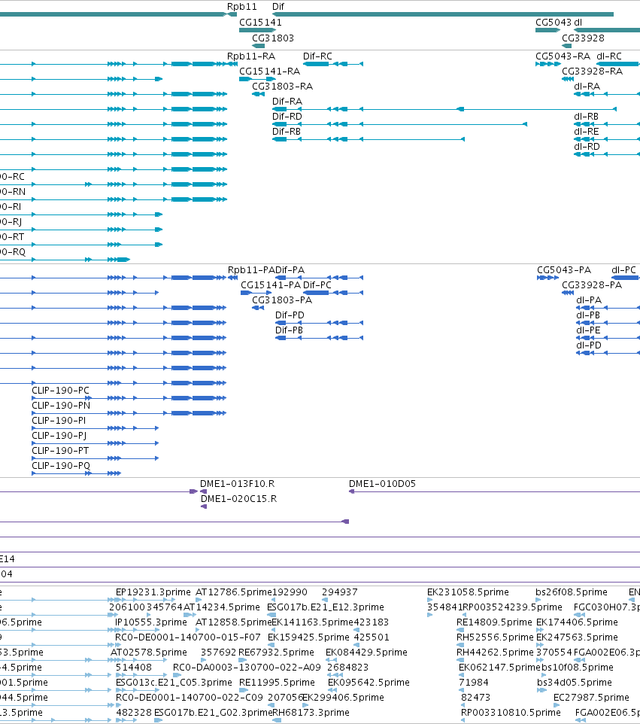The image size is (640, 724).
Task: Click the bs26f08.5prime EST label
Action: pyautogui.click(x=572, y=592)
